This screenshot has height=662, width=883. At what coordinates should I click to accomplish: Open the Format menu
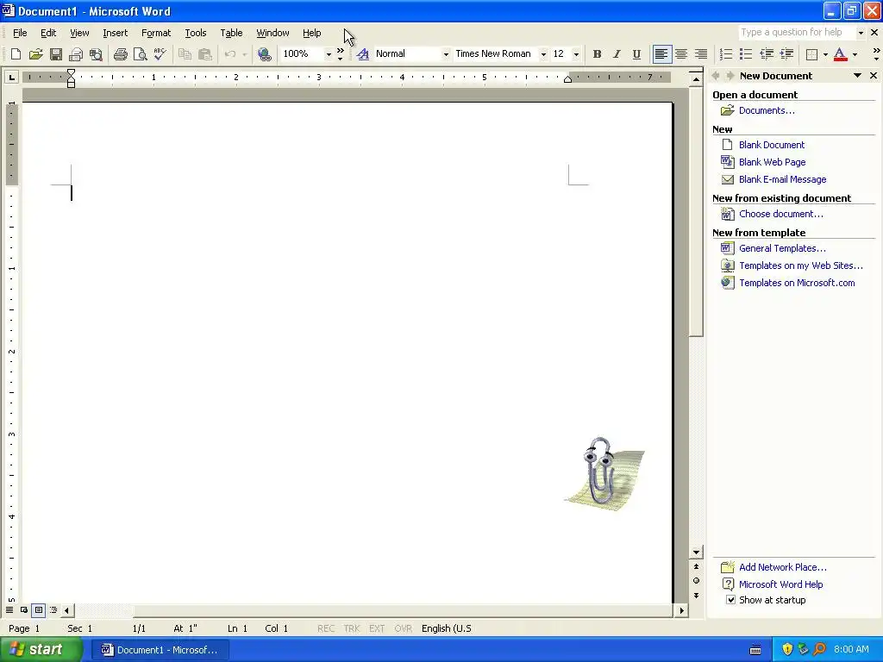click(156, 33)
